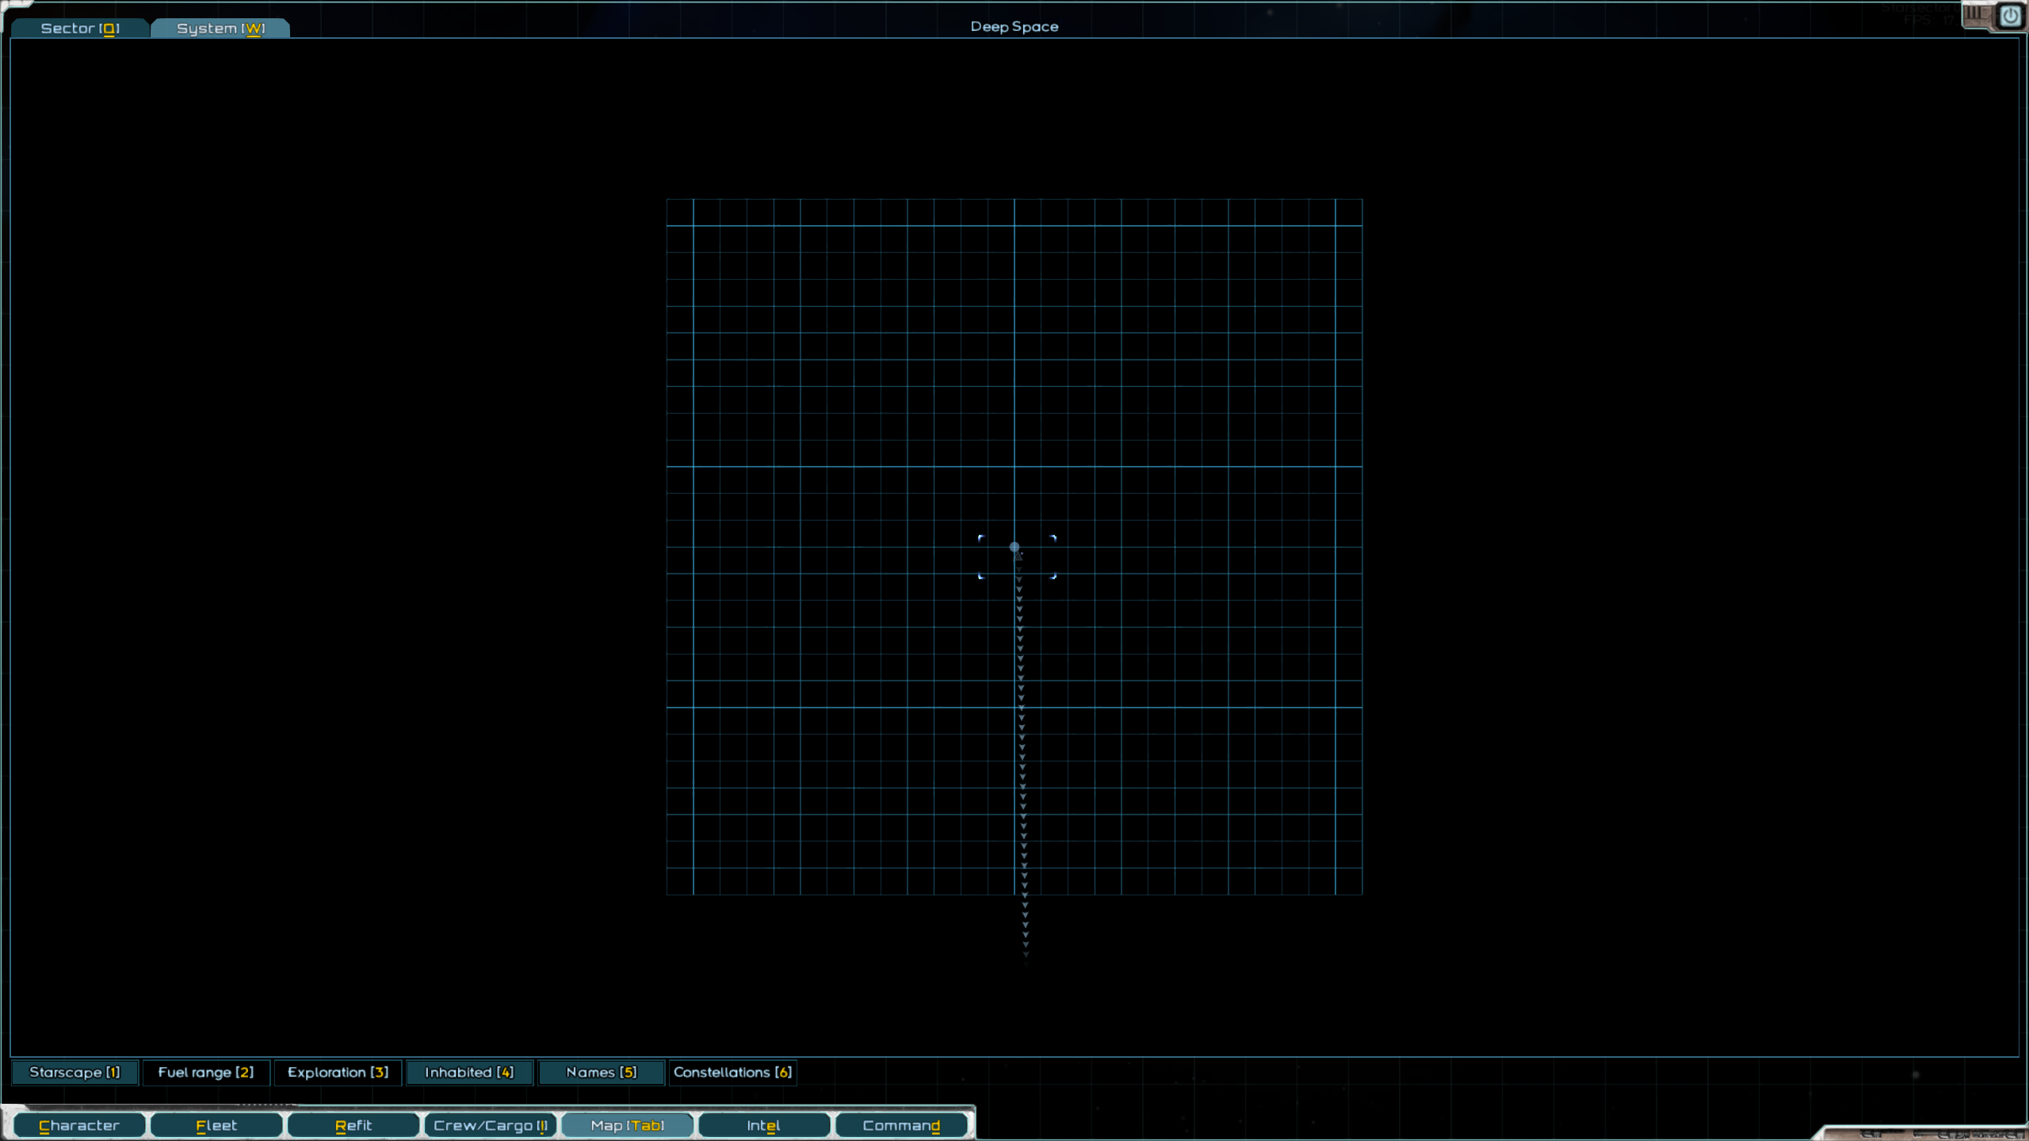
Task: Enable the Inhabited systems filter
Action: [x=469, y=1072]
